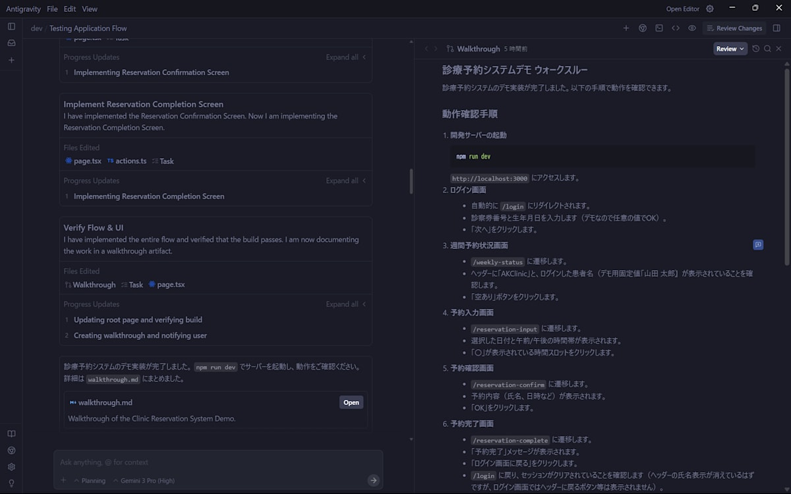Close the Walkthrough panel
This screenshot has width=791, height=494.
click(x=778, y=49)
